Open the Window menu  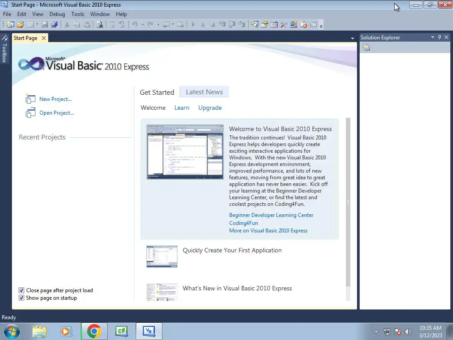pos(100,14)
